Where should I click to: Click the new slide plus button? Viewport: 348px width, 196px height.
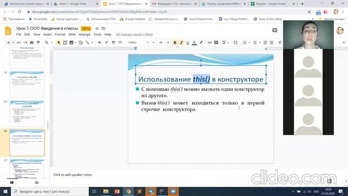(x=9, y=42)
